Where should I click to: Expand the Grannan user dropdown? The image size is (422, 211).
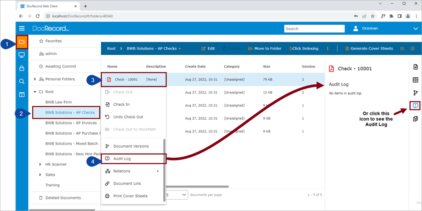tap(415, 29)
